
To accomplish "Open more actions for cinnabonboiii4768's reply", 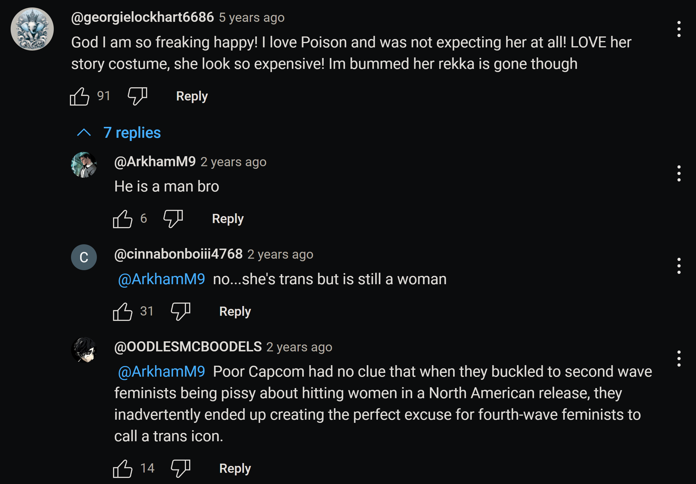I will tap(679, 266).
